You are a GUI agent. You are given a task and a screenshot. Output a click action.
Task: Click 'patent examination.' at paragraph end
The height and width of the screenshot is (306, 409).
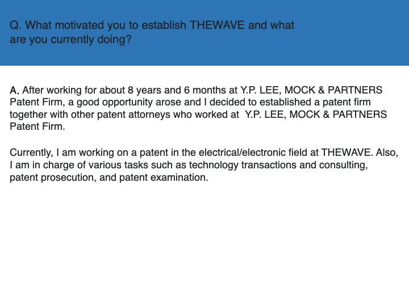click(164, 177)
